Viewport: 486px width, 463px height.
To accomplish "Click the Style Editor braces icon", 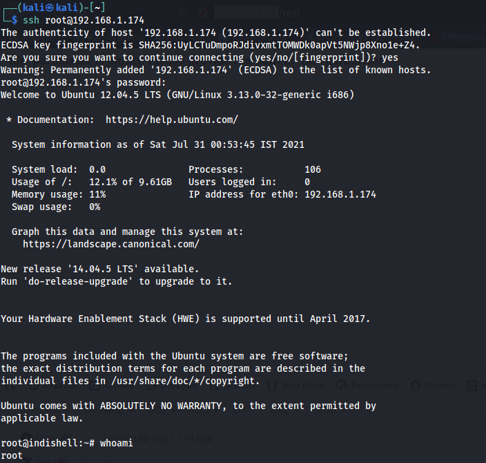I will tap(272, 386).
